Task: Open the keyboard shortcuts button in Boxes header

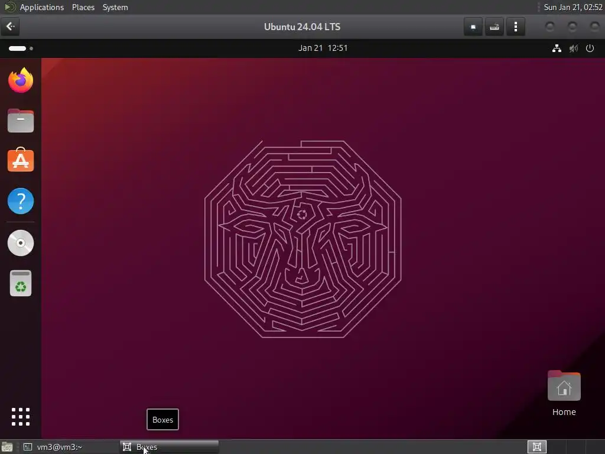Action: tap(495, 27)
